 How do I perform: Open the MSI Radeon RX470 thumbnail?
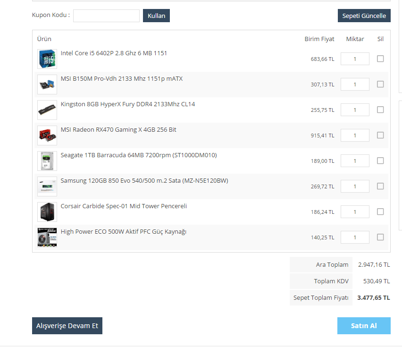(x=47, y=135)
